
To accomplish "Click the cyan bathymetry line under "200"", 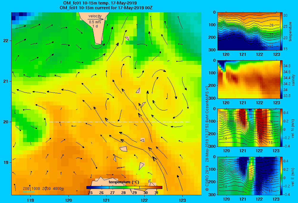I will coord(29,192).
